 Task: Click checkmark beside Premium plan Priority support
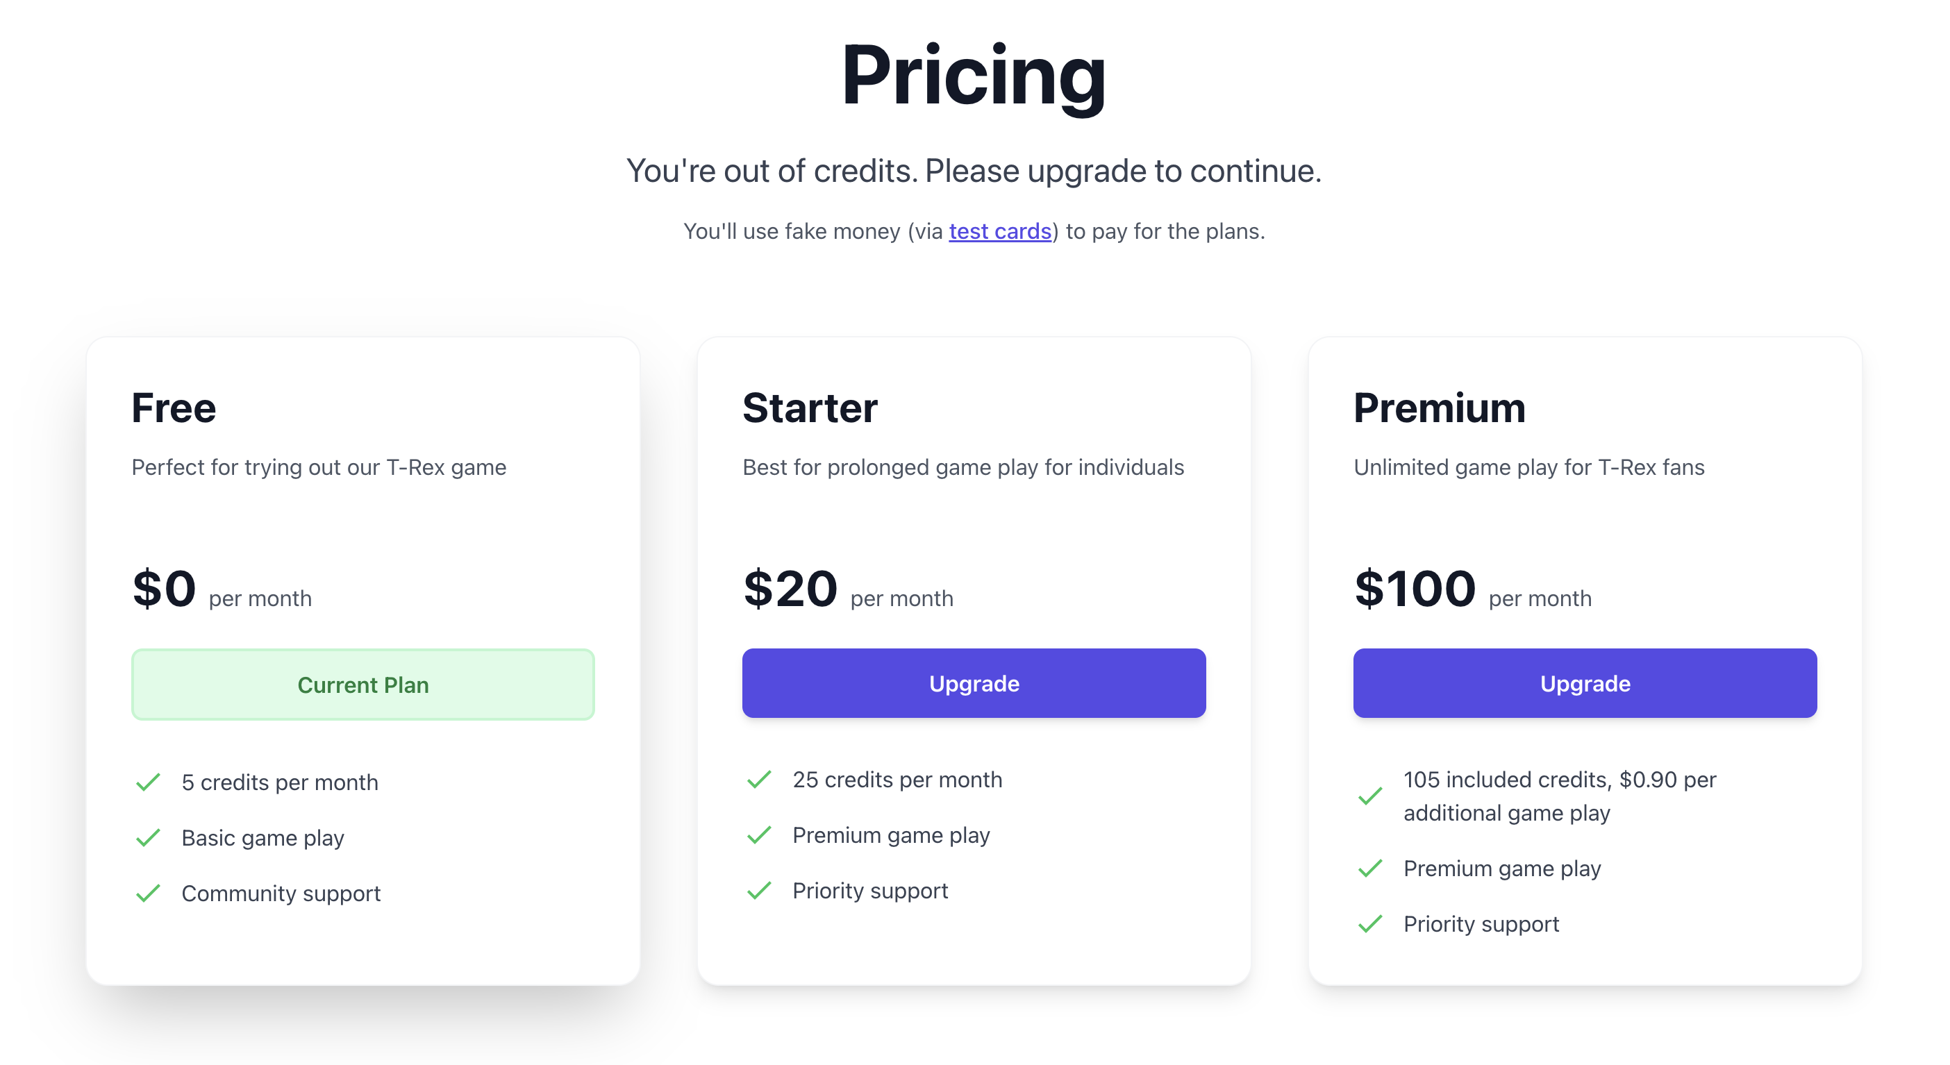point(1369,923)
